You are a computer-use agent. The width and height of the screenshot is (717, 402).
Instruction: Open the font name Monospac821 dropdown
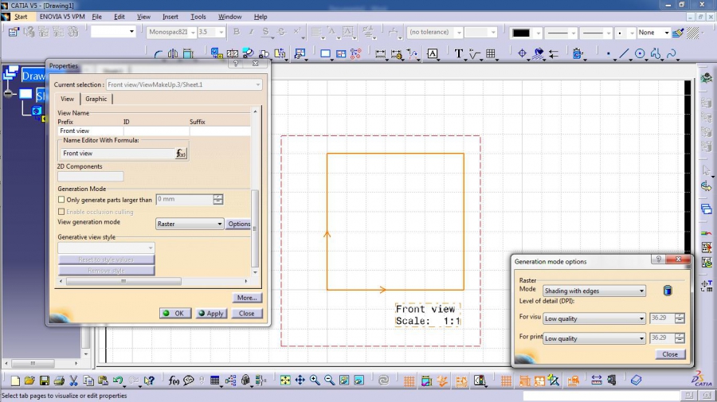(172, 32)
